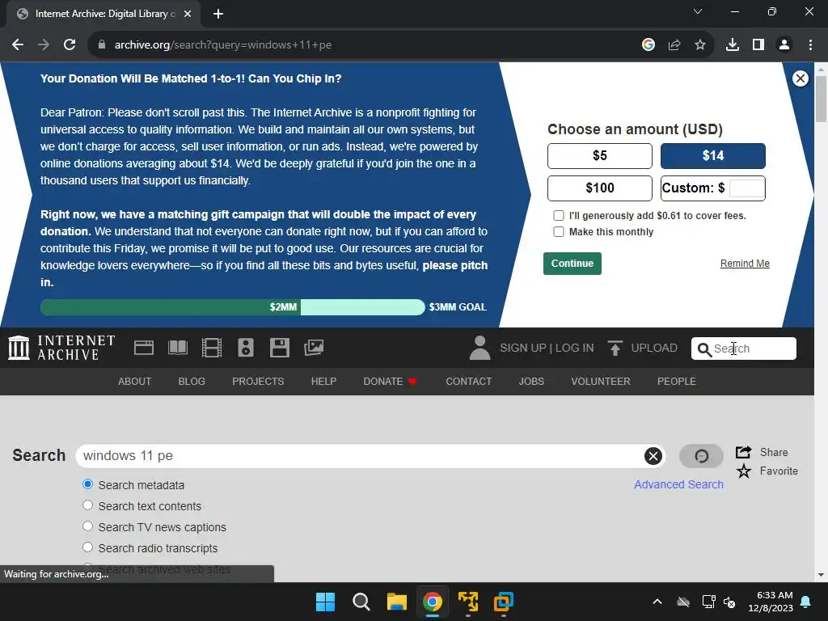Check the add $0.61 to cover fees box
Viewport: 828px width, 621px height.
point(558,215)
